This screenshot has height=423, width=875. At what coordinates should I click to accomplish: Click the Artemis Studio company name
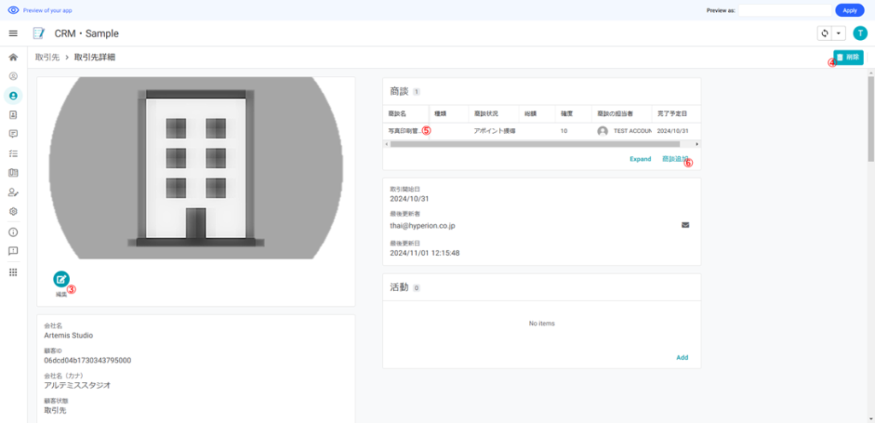click(68, 336)
